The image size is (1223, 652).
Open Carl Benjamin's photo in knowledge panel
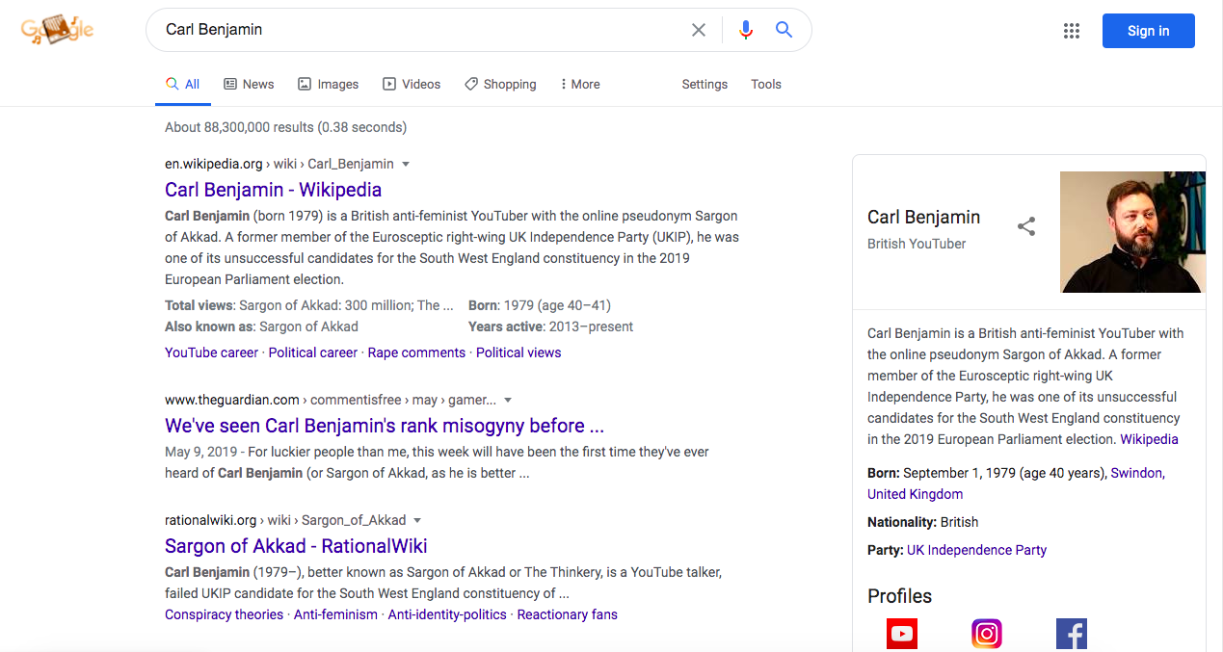[1132, 232]
